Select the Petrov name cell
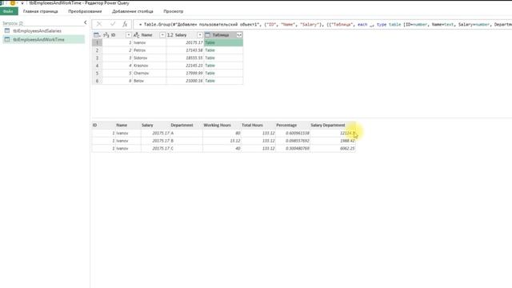This screenshot has height=288, width=512. [x=150, y=50]
